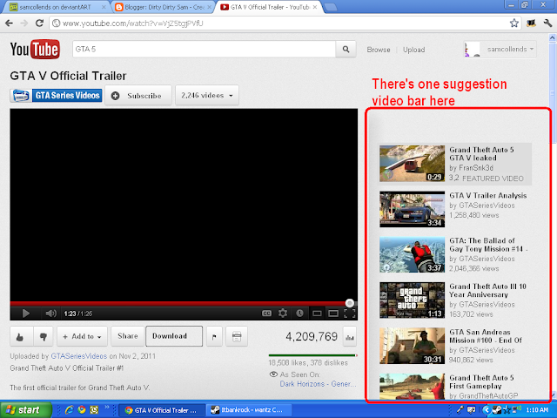Open the Chrome wrench menu
557x418 pixels.
pos(547,24)
